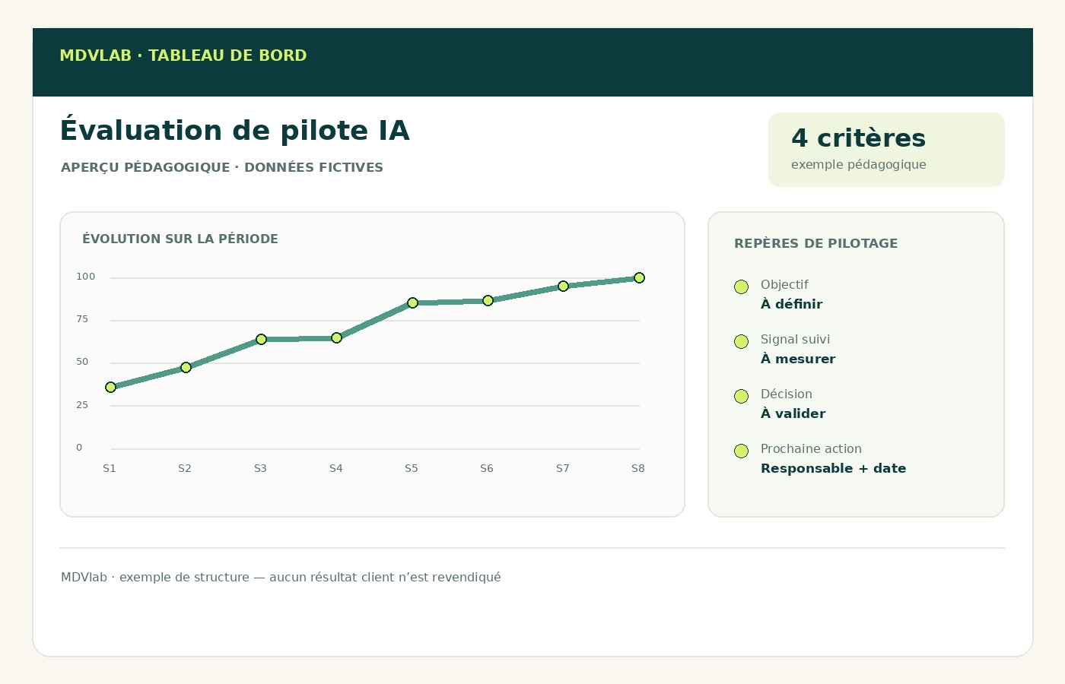Select the chart data point above S4
This screenshot has height=684, width=1065.
pos(336,337)
